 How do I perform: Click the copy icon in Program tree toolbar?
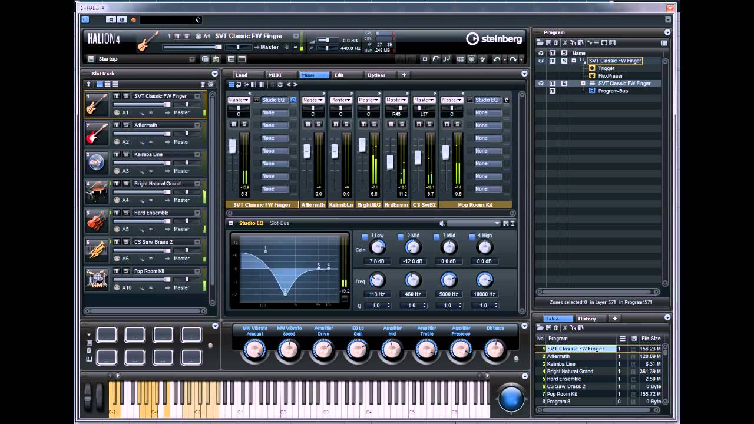coord(573,42)
